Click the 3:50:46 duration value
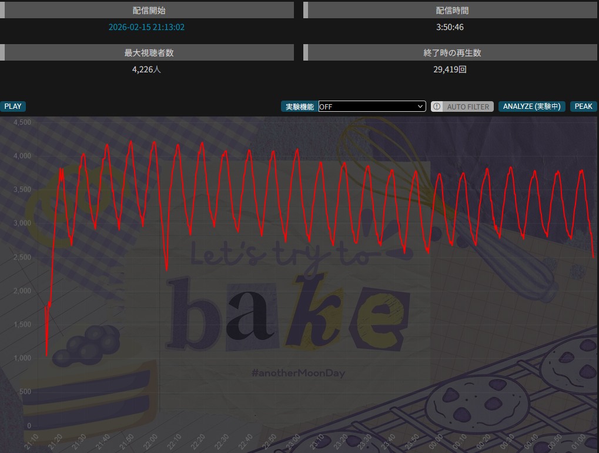This screenshot has height=453, width=599. pos(450,27)
